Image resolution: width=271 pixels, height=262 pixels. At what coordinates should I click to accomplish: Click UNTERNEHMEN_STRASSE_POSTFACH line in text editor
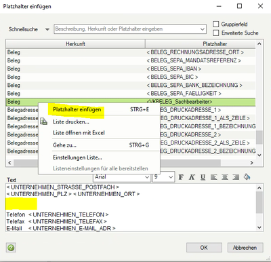tap(63, 187)
